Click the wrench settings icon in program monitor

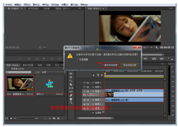coord(157,47)
